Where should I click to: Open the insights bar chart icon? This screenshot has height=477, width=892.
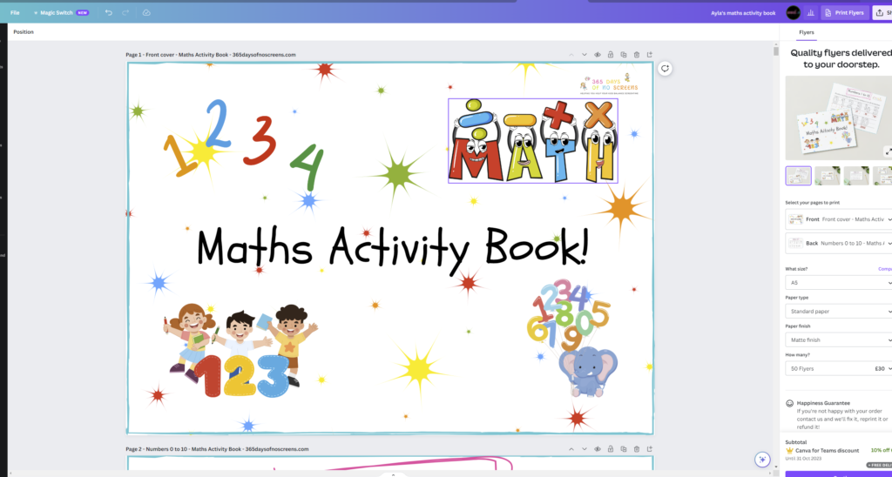811,12
